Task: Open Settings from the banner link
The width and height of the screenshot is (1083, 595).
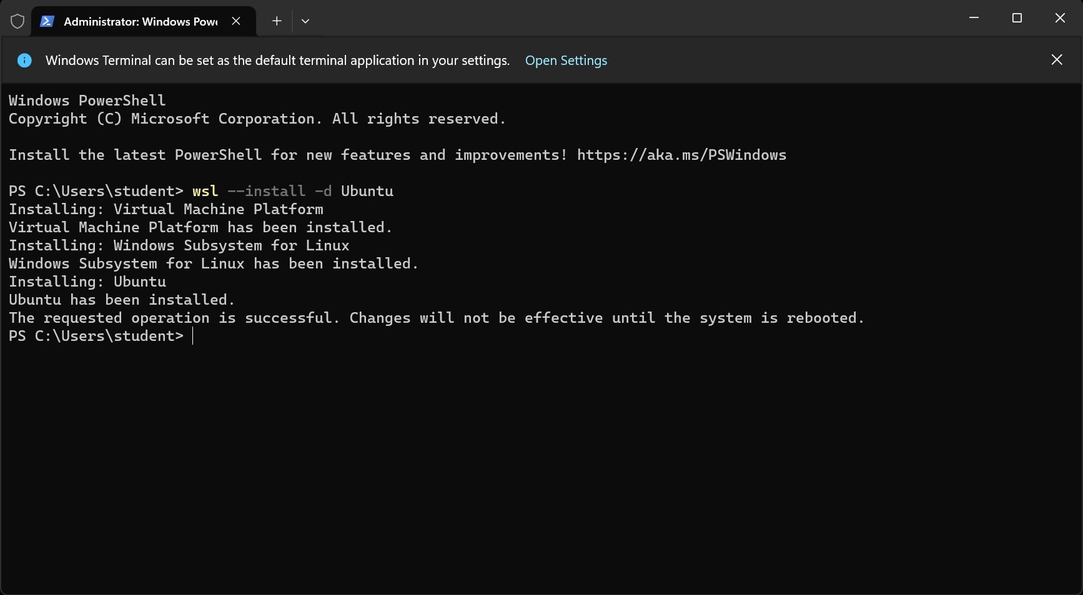Action: pyautogui.click(x=566, y=60)
